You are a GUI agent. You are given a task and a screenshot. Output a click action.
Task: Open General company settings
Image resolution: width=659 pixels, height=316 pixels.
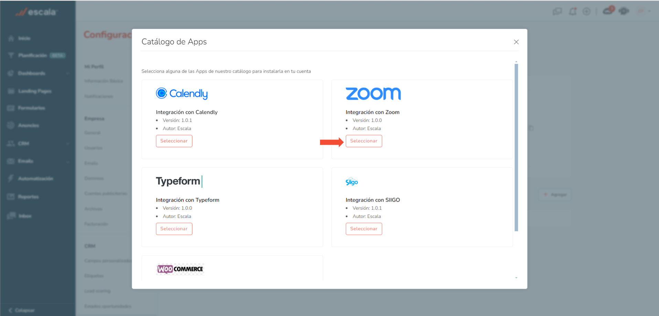click(93, 133)
